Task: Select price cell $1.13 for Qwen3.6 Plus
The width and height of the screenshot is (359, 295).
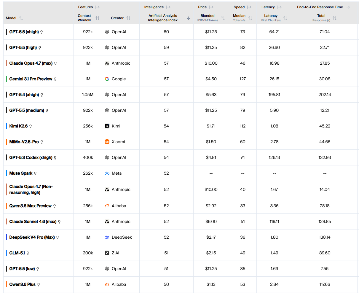Action: click(211, 284)
